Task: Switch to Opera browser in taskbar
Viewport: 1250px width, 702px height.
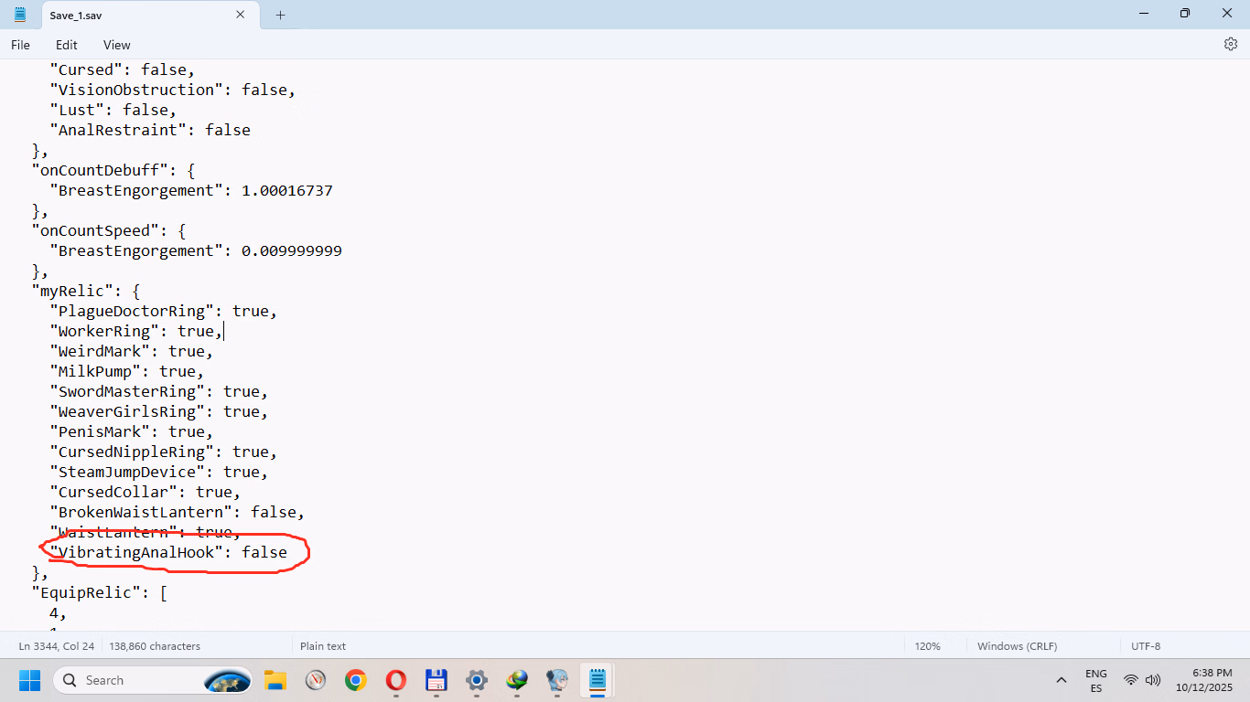Action: (396, 680)
